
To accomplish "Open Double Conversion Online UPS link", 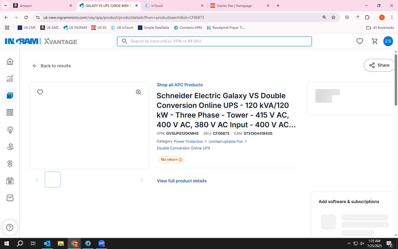I will 184,148.
